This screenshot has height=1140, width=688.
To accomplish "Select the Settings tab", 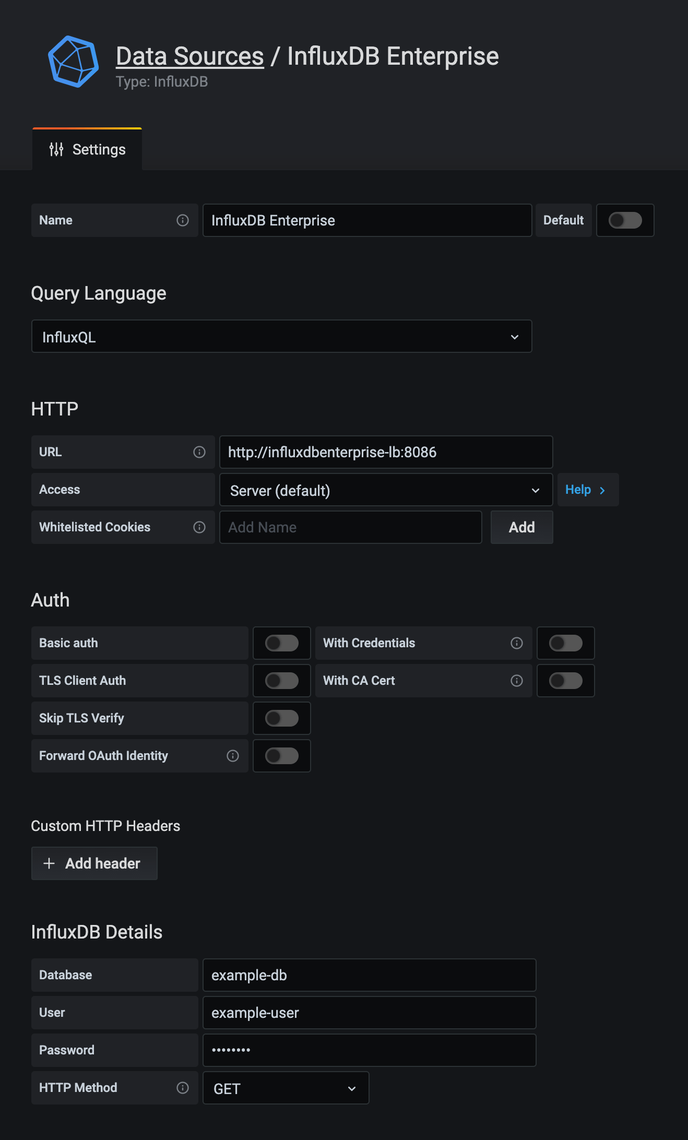I will [88, 150].
